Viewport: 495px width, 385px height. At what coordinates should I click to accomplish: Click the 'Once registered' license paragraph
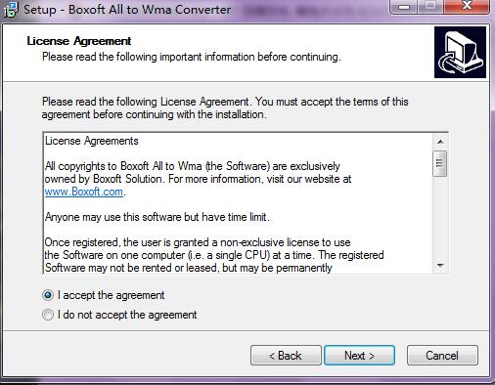click(x=214, y=255)
